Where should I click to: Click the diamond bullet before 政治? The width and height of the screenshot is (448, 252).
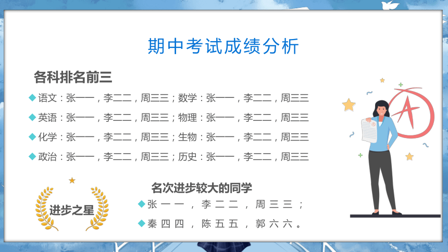click(32, 157)
